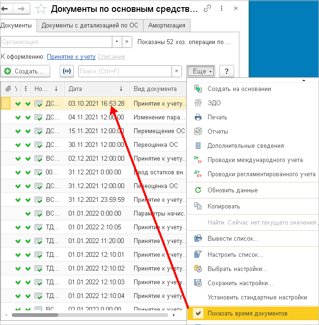Open the three-dot options menu in title bar

tap(221, 9)
